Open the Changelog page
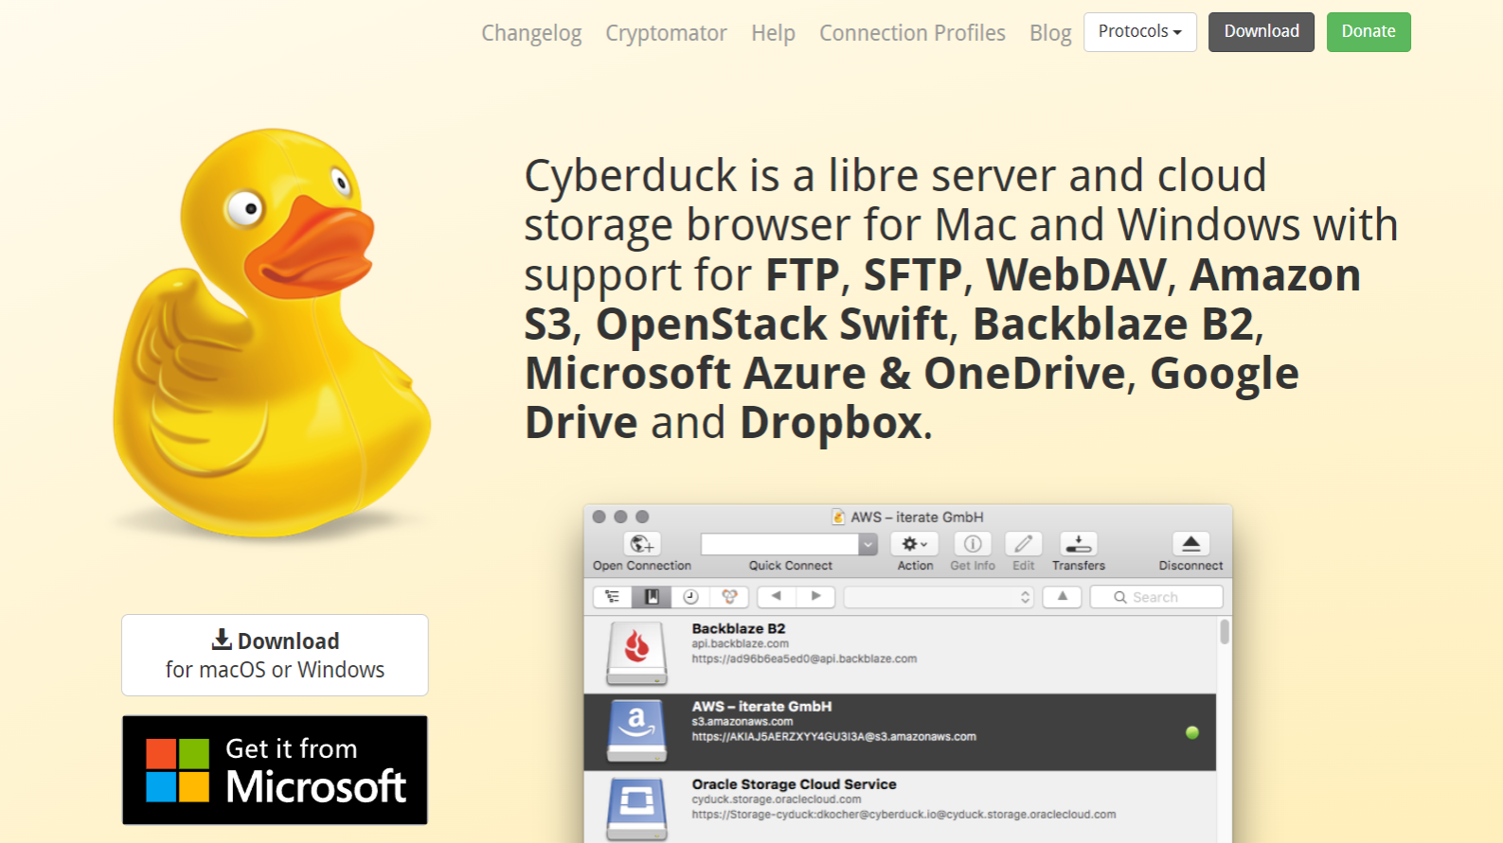This screenshot has height=843, width=1503. 531,33
